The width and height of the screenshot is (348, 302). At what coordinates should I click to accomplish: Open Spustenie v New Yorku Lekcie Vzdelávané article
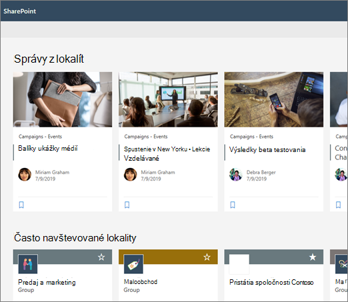[167, 153]
